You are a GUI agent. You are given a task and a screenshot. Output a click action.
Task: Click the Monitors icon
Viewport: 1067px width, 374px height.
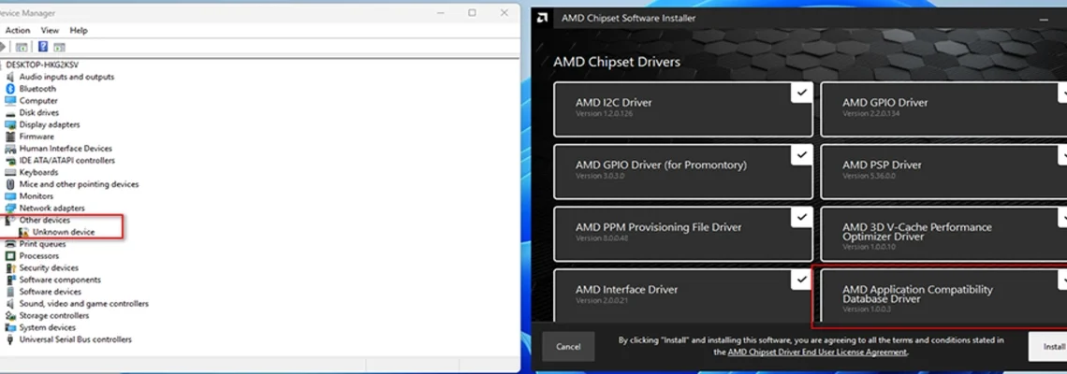[x=10, y=195]
